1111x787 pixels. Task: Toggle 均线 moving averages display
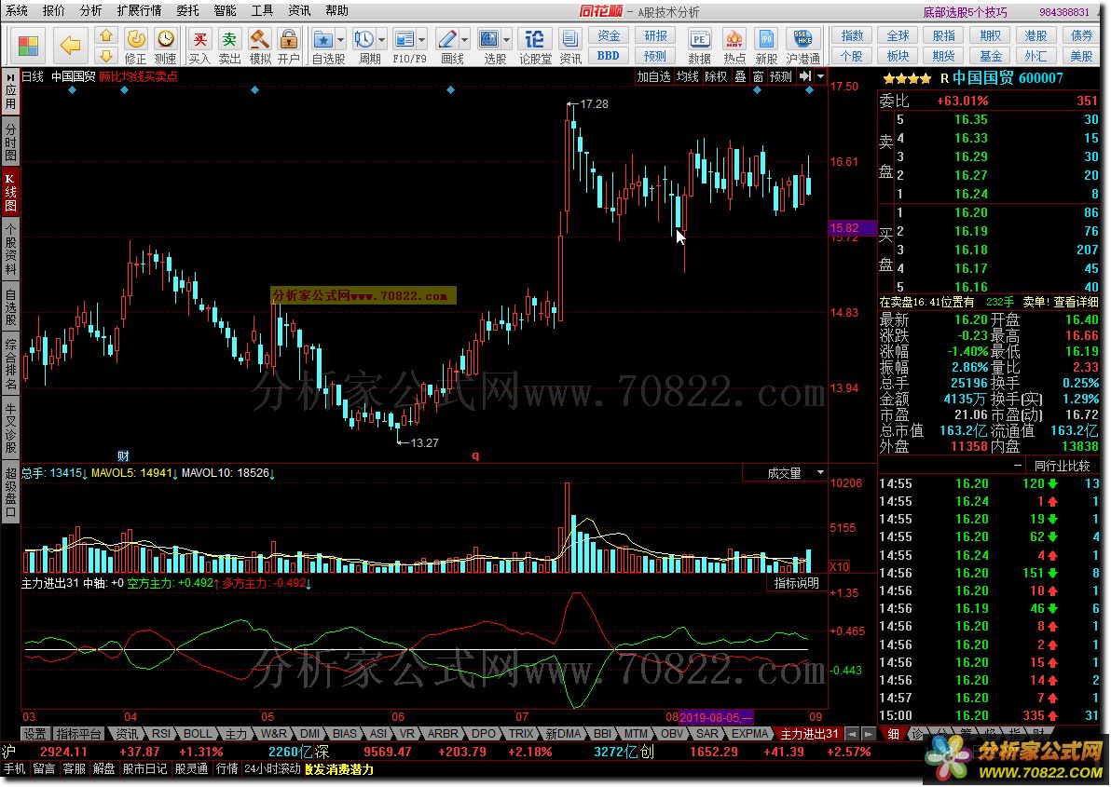click(x=687, y=76)
